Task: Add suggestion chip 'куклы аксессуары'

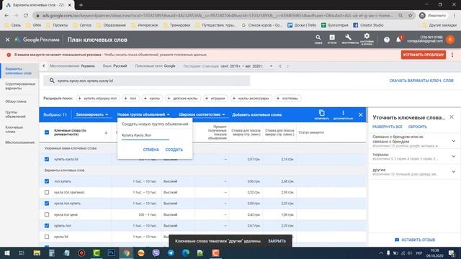Action: tap(251, 99)
